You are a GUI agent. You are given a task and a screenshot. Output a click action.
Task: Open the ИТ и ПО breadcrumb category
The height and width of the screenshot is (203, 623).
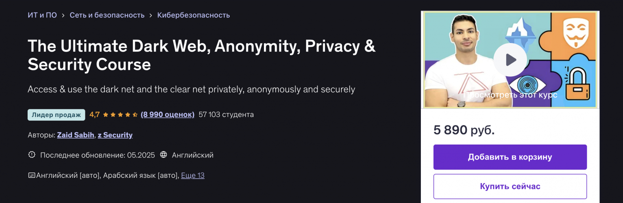tap(42, 15)
